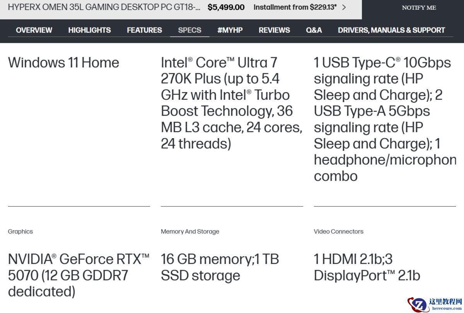Click the Video Connectors heading label
Viewport: 464px width, 313px height.
coord(338,231)
